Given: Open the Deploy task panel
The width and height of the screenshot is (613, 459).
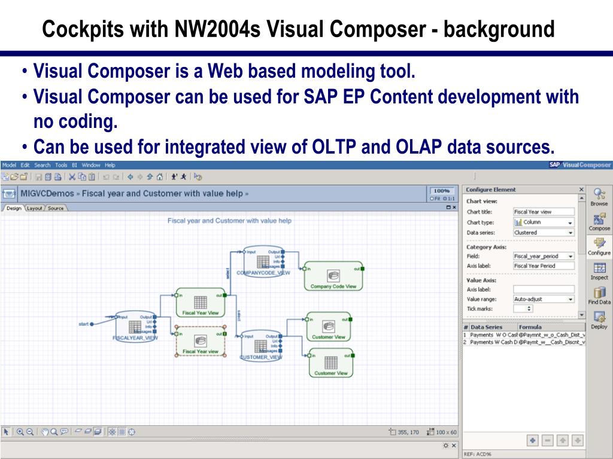Looking at the screenshot, I should coord(599,320).
